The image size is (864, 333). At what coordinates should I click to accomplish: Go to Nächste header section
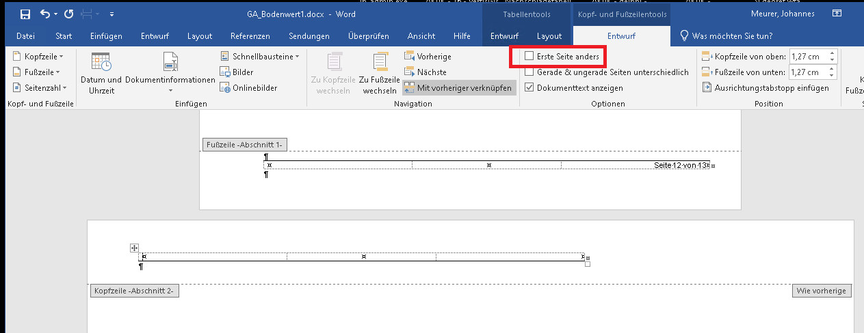click(x=426, y=72)
